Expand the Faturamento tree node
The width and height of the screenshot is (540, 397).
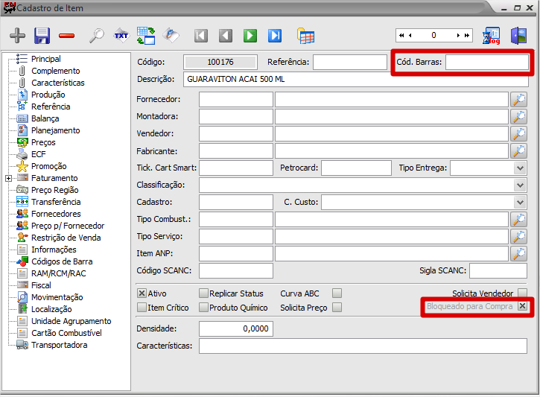point(8,178)
